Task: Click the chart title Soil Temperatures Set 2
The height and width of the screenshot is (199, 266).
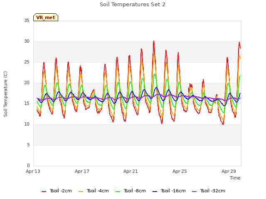Action: (133, 5)
